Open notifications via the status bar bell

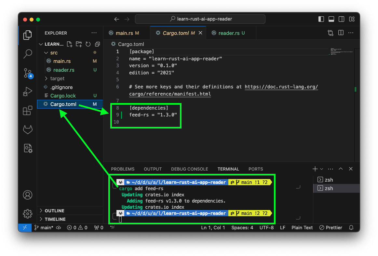(x=351, y=227)
